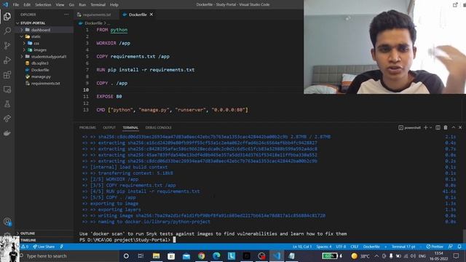The width and height of the screenshot is (466, 262).
Task: Close the terminal panel
Action: (460, 127)
